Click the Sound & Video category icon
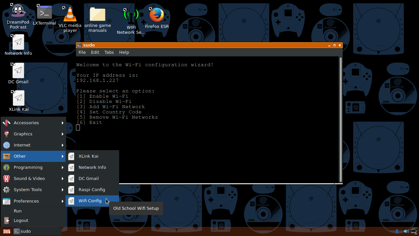419x236 pixels. point(7,179)
